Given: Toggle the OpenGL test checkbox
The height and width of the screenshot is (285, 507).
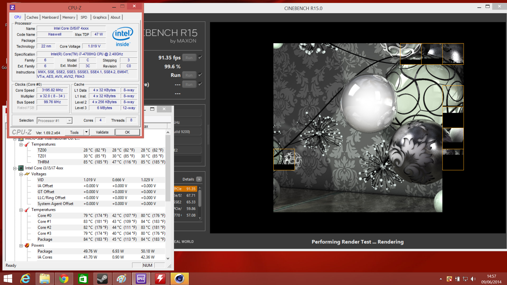Looking at the screenshot, I should click(200, 57).
